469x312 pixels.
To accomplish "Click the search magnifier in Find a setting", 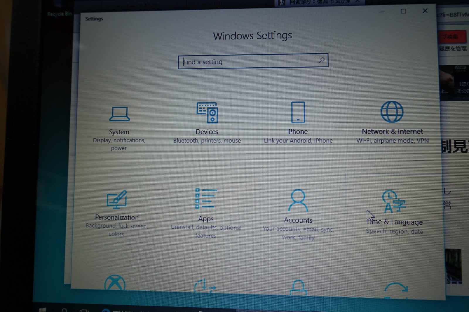I will tap(322, 60).
